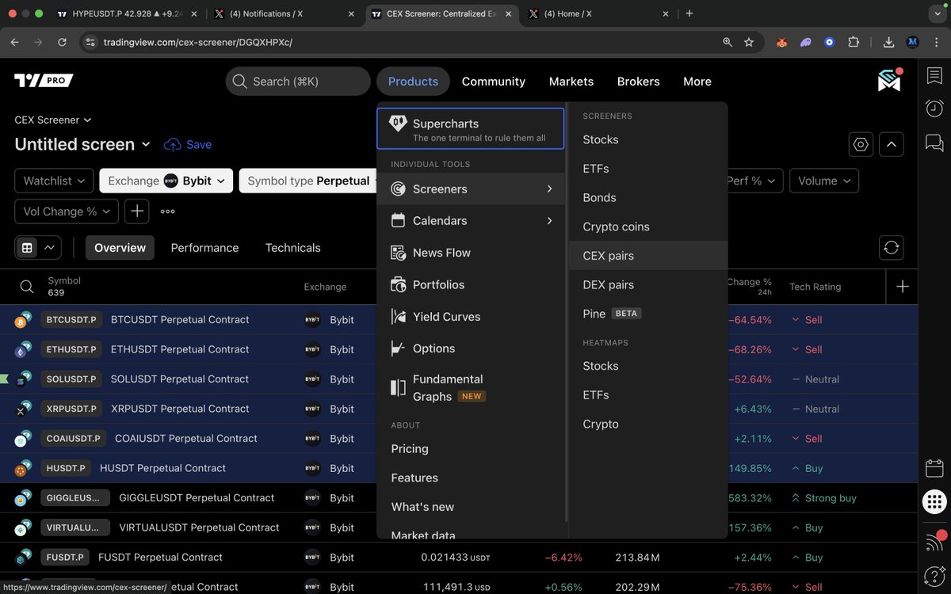Open the Community menu
951x594 pixels.
click(x=494, y=81)
